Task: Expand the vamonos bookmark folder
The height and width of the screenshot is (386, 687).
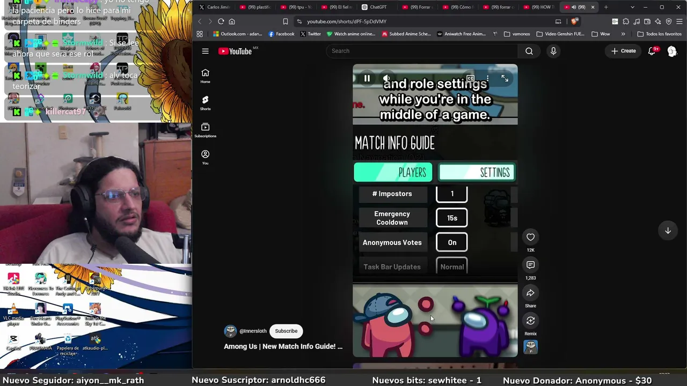Action: tap(517, 34)
